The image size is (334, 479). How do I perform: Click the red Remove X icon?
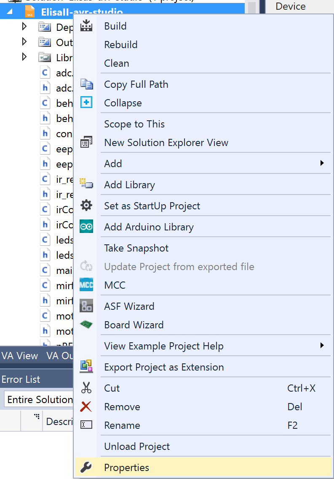86,407
